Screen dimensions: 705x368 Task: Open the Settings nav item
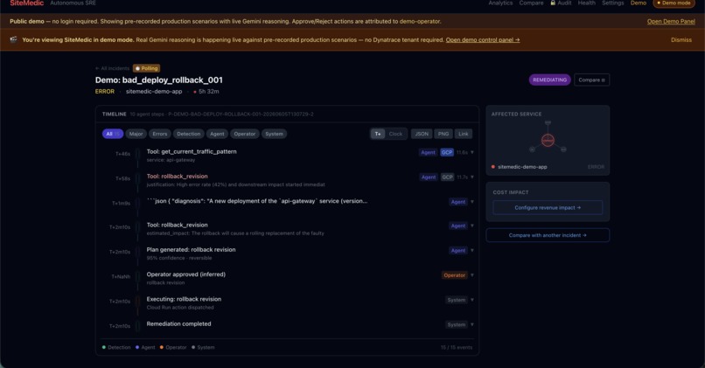(x=613, y=3)
